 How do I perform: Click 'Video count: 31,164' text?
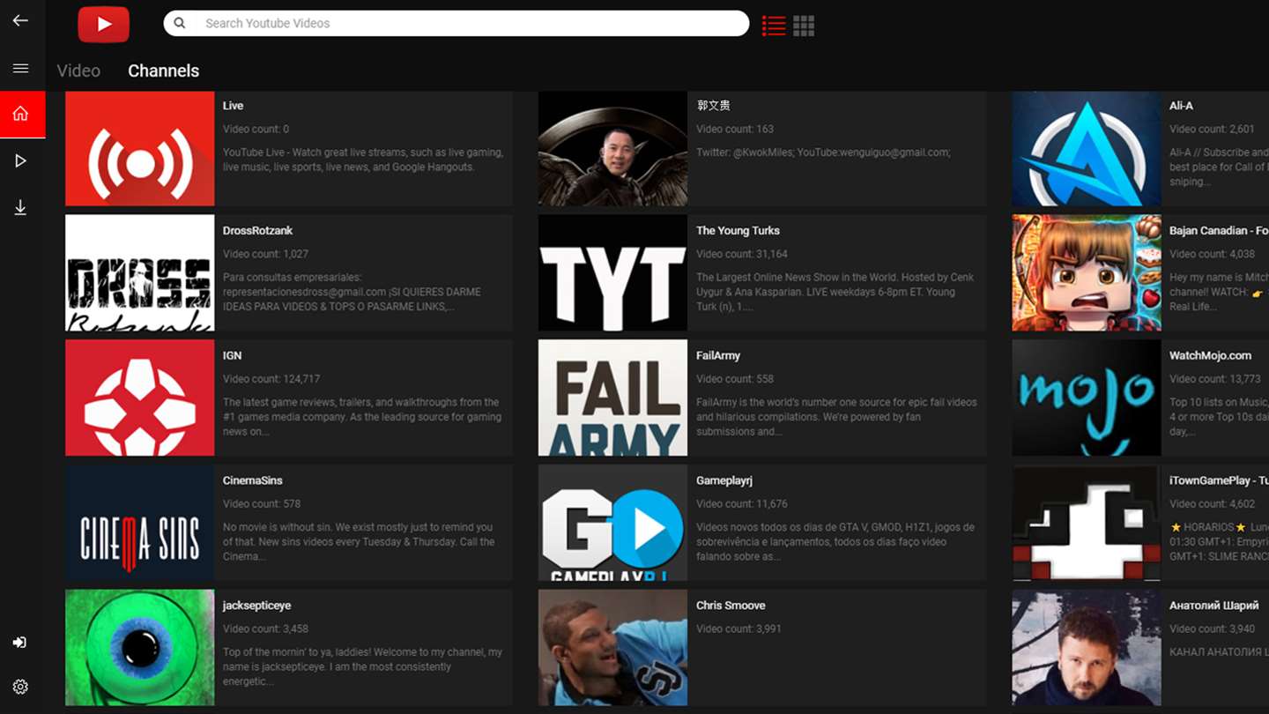click(x=742, y=254)
